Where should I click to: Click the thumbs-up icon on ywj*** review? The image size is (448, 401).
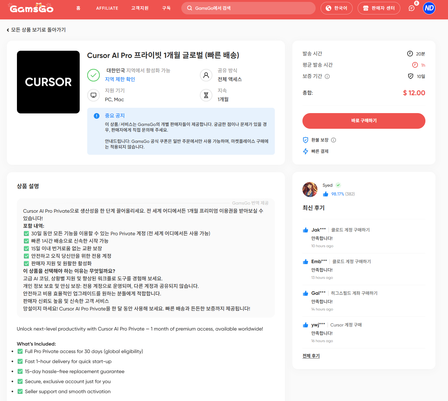(306, 325)
